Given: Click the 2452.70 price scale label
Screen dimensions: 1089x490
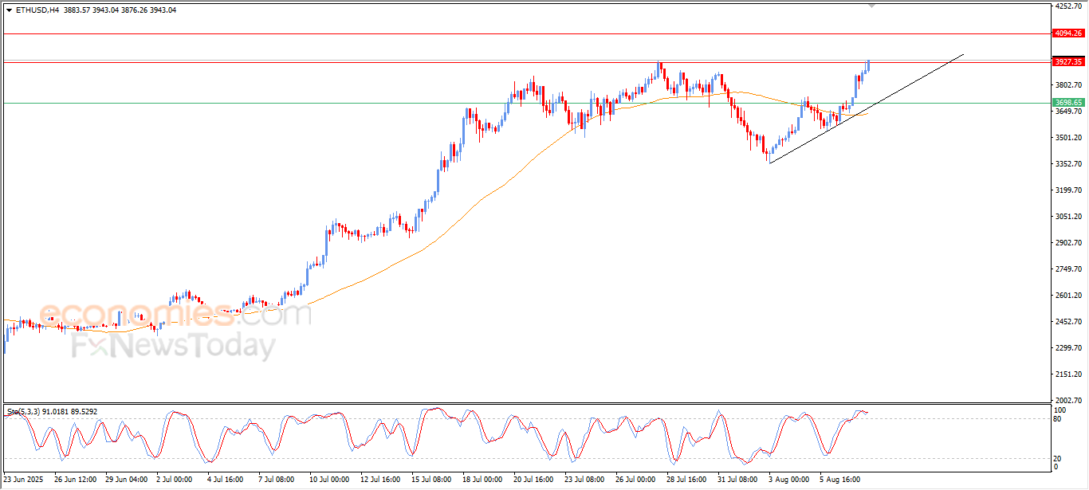Looking at the screenshot, I should tap(1068, 322).
